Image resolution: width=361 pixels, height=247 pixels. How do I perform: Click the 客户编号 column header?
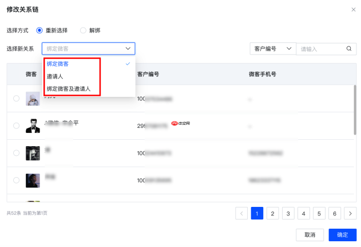pos(148,75)
